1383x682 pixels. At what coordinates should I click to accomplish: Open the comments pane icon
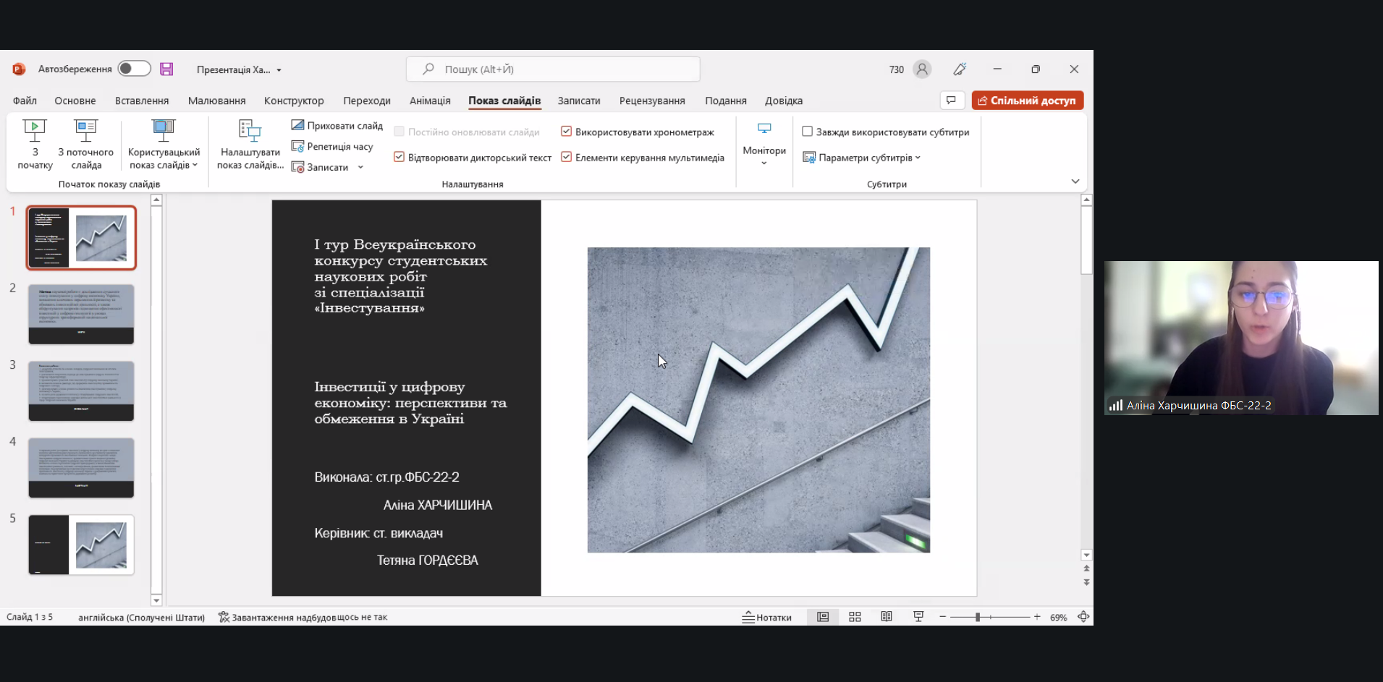point(951,101)
